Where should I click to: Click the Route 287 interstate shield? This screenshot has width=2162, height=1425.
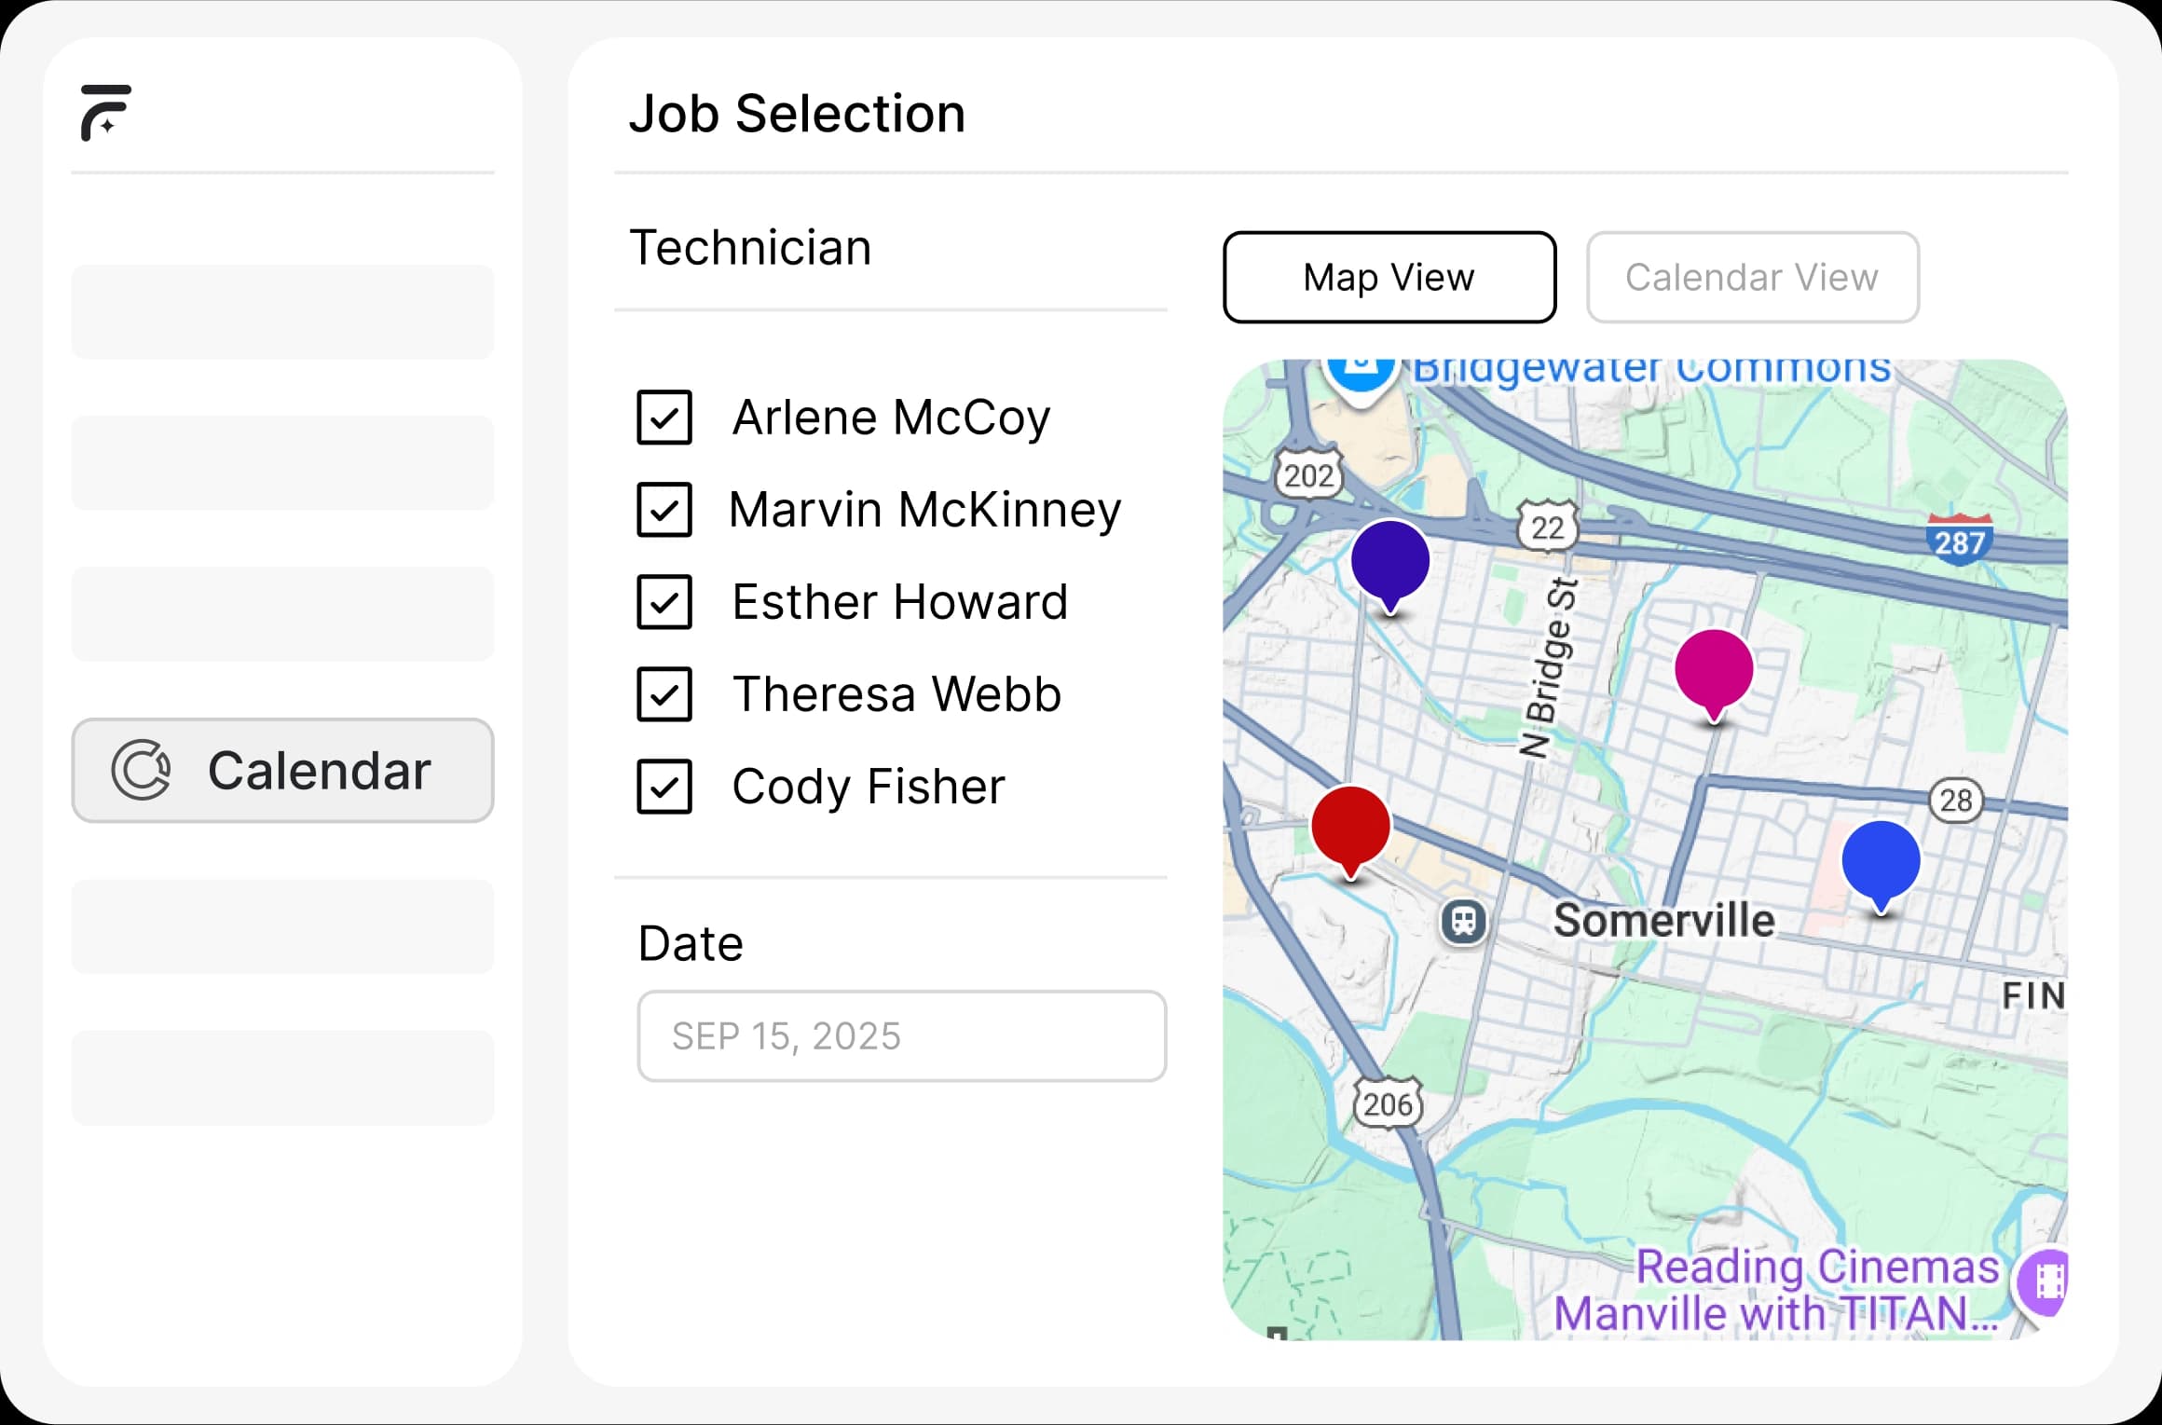(1959, 541)
